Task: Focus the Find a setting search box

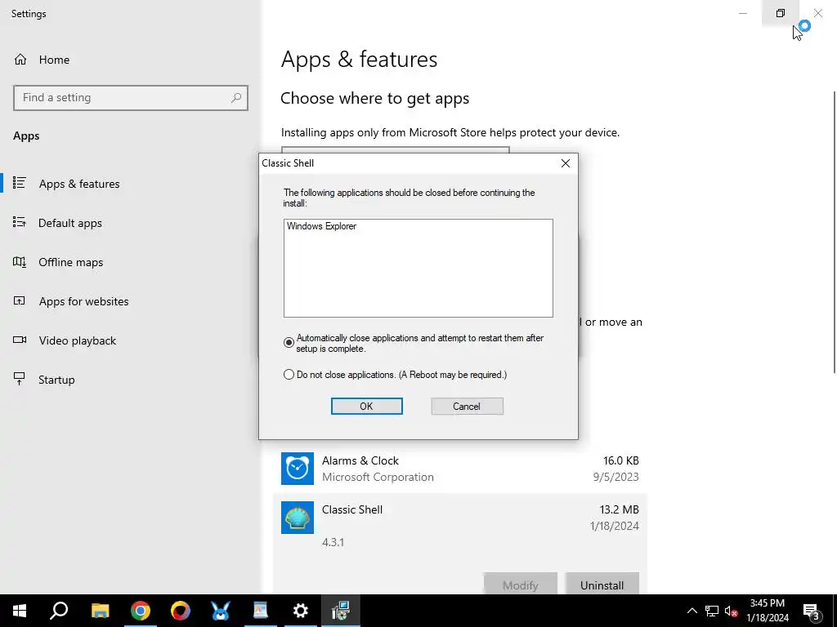Action: pos(130,98)
